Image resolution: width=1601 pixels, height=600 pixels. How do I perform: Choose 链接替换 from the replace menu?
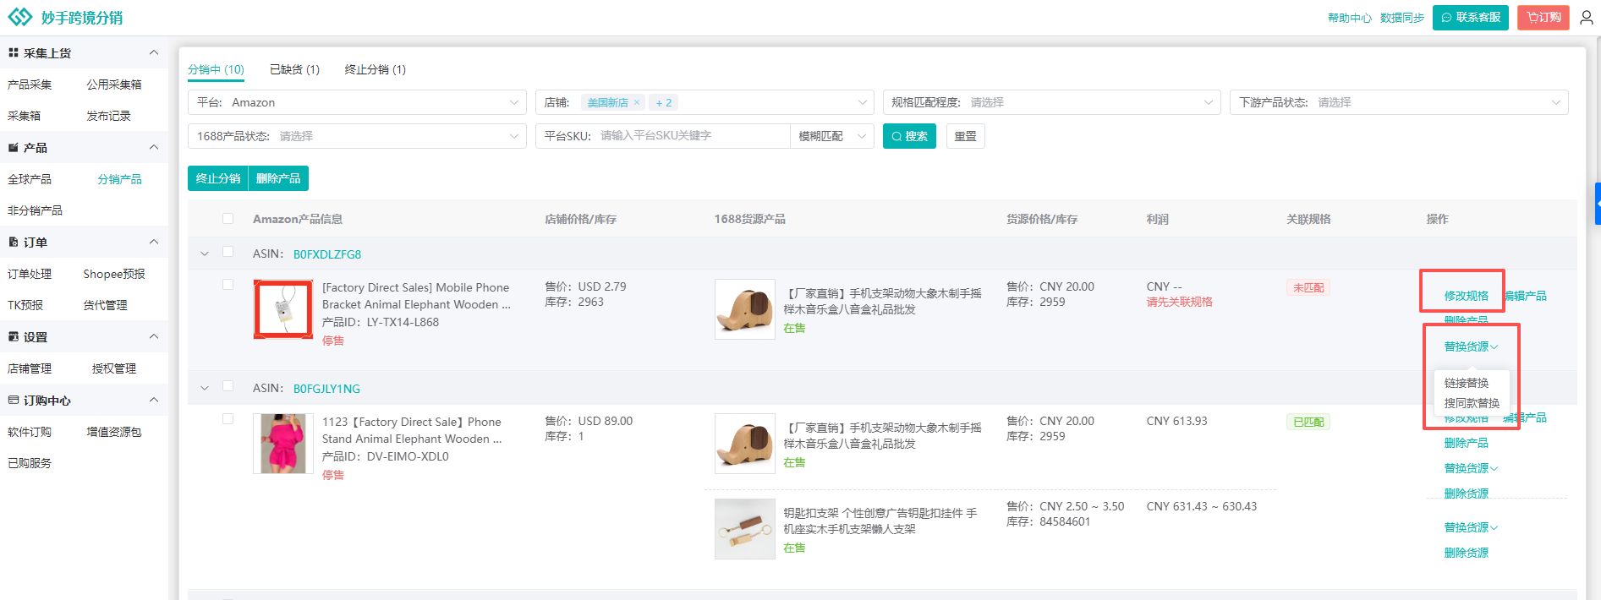(1466, 383)
